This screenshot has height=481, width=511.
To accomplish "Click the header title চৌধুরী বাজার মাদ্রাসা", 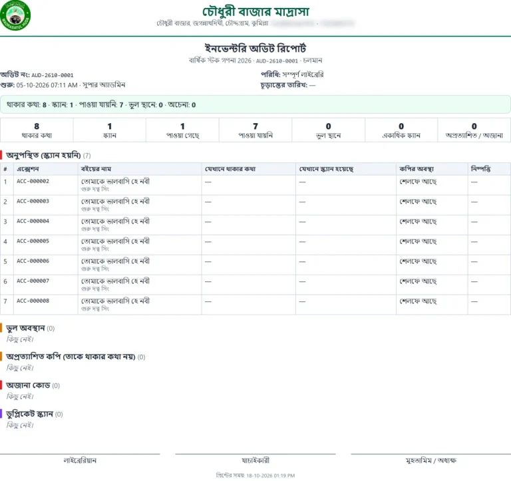I will click(255, 12).
